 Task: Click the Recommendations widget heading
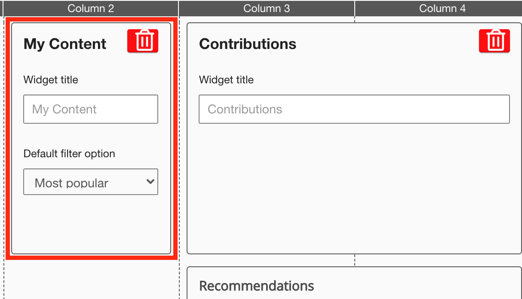[257, 286]
